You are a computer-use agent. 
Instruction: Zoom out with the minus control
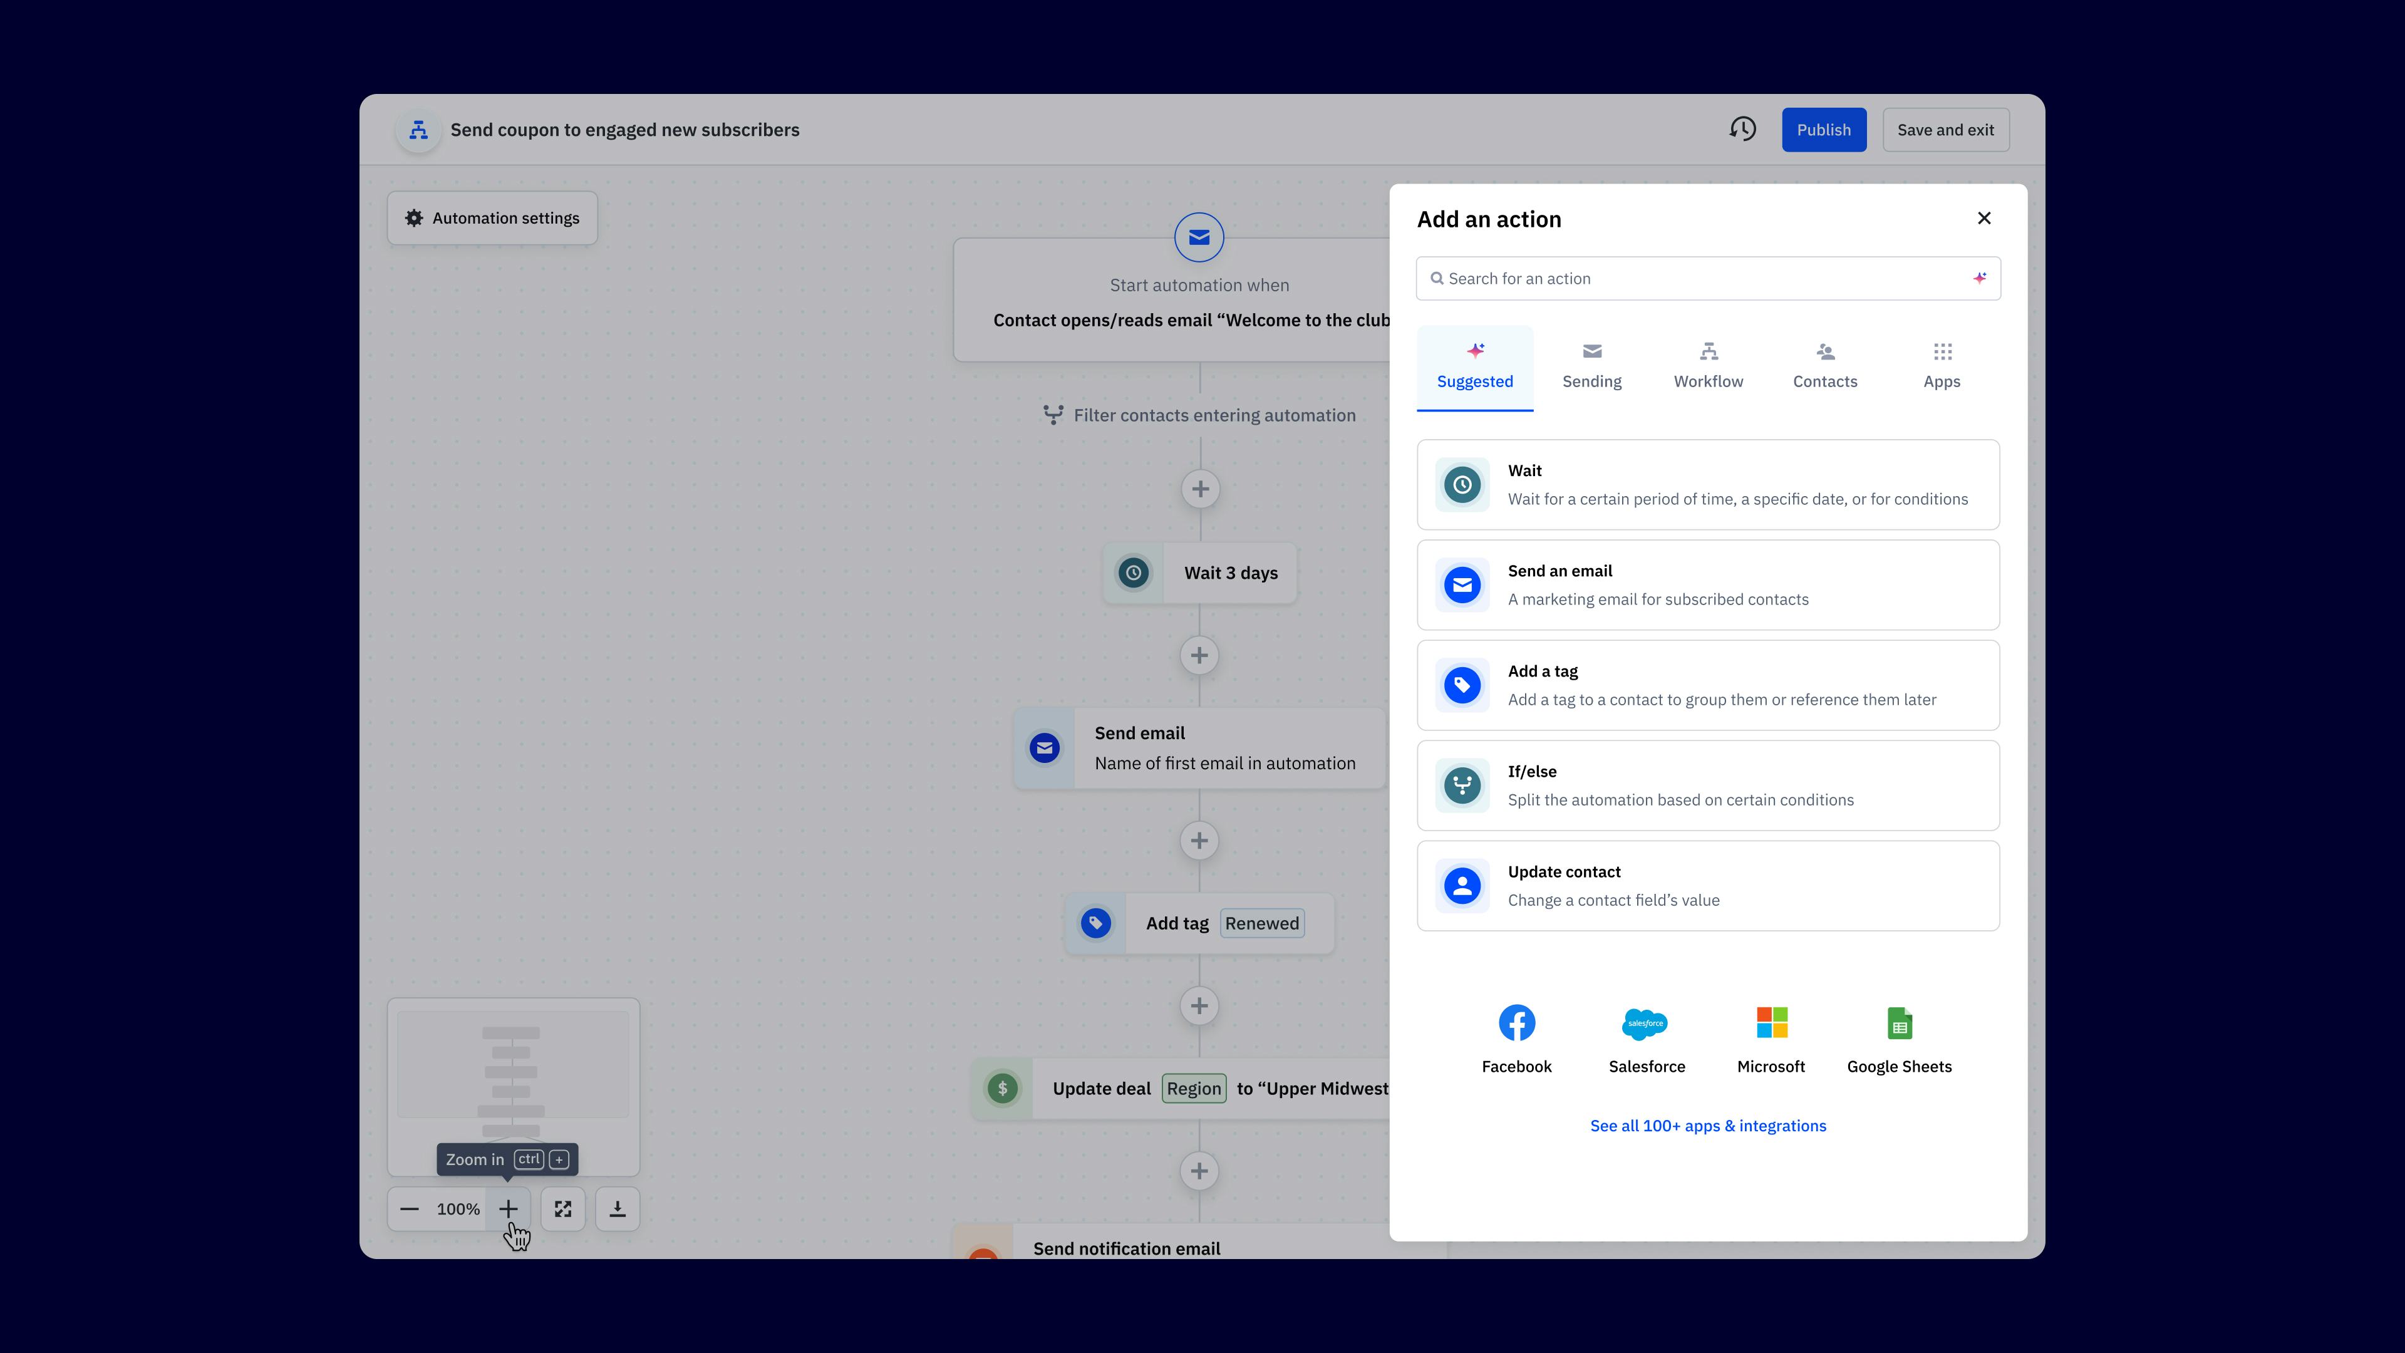tap(409, 1208)
